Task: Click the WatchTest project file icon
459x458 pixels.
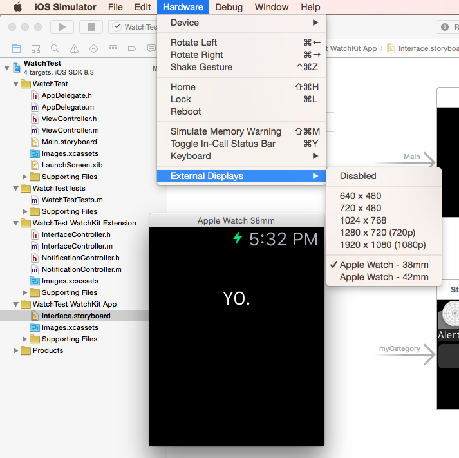Action: click(x=17, y=68)
